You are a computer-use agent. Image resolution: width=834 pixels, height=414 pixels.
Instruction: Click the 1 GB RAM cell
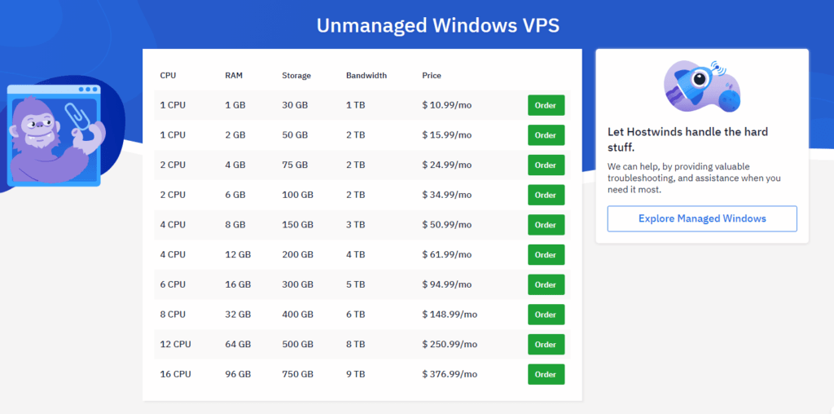[x=235, y=105]
